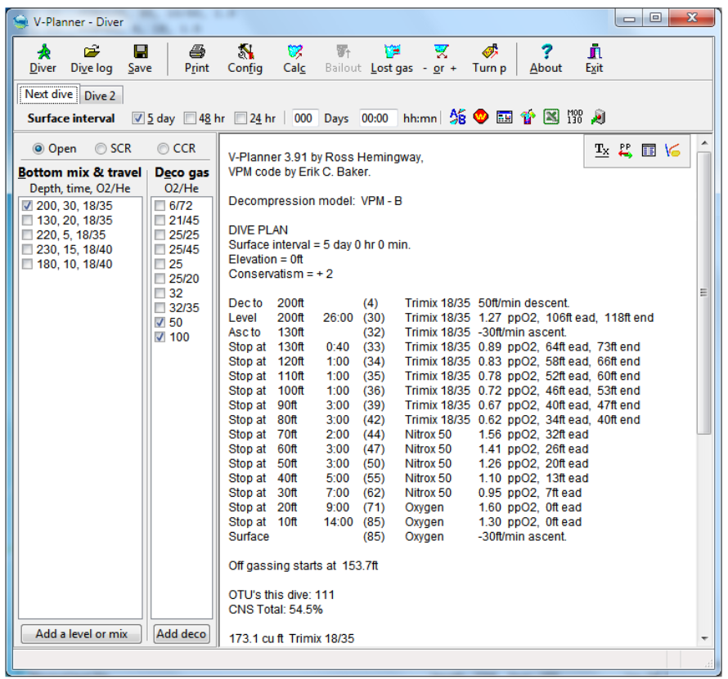Click the Add deco button
Image resolution: width=728 pixels, height=679 pixels.
point(181,634)
